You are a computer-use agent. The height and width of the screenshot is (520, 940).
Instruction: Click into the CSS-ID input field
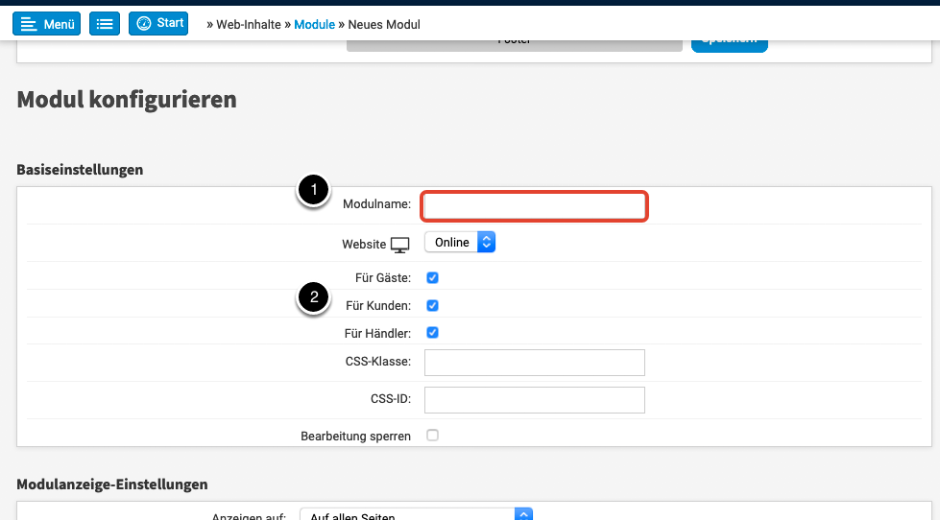[534, 400]
